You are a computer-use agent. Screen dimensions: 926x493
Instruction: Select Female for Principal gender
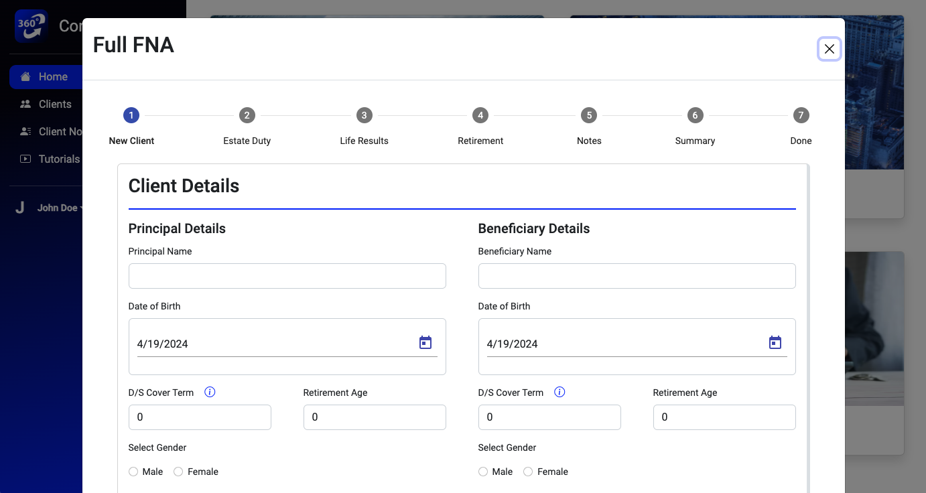point(178,472)
